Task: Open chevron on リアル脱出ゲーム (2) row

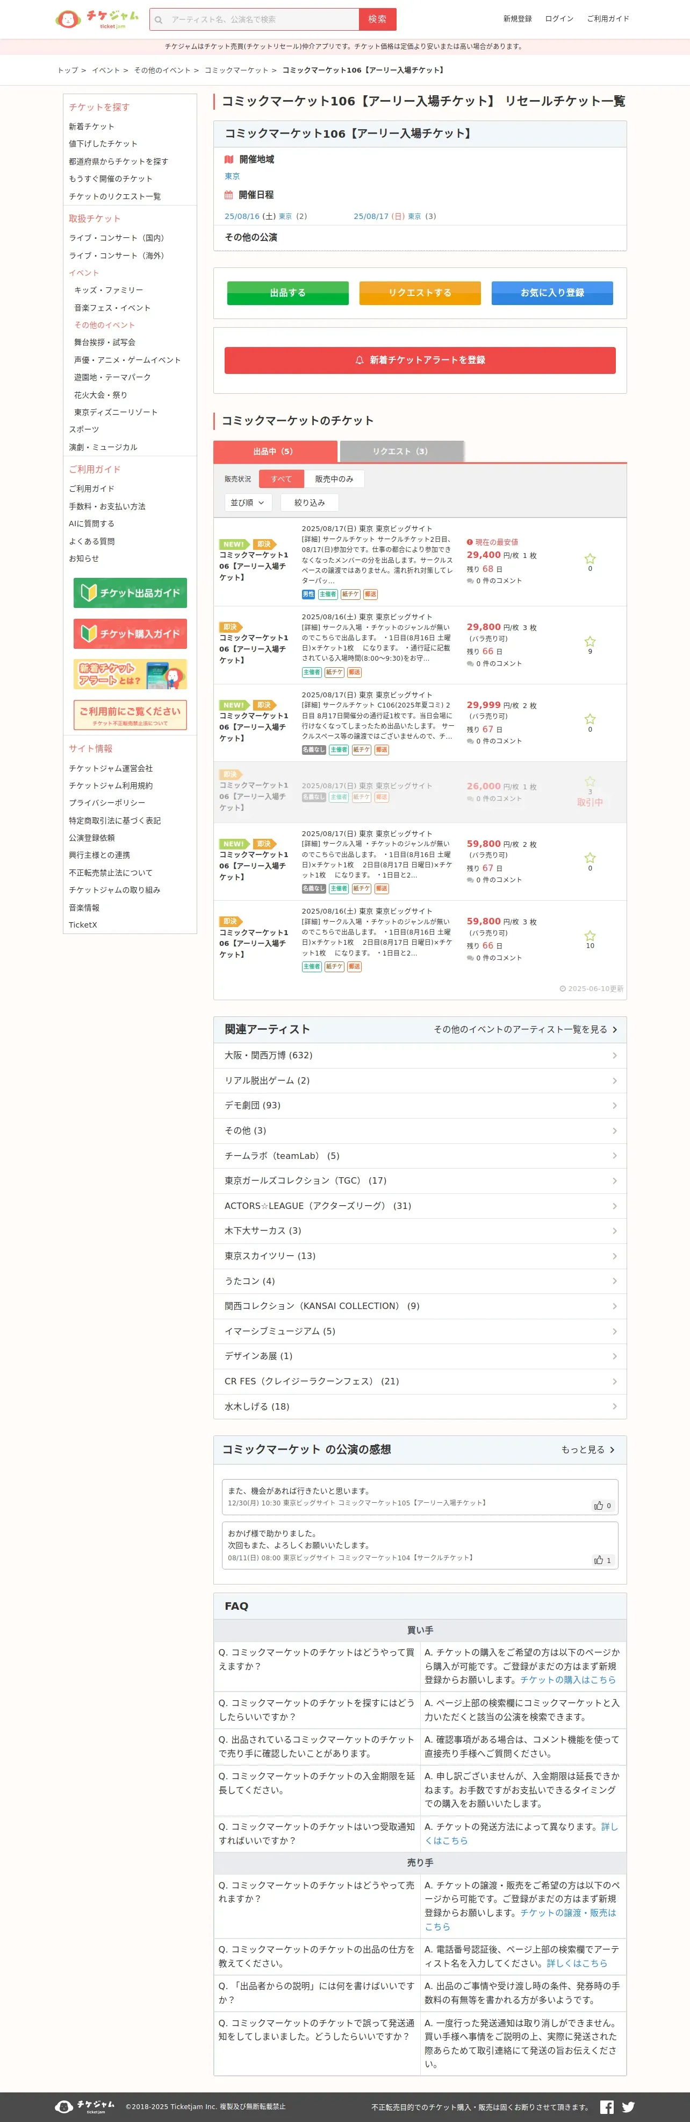Action: coord(614,1081)
